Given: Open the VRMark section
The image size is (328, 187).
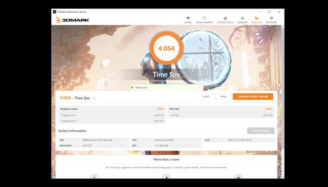Looking at the screenshot, I should pyautogui.click(x=242, y=20).
